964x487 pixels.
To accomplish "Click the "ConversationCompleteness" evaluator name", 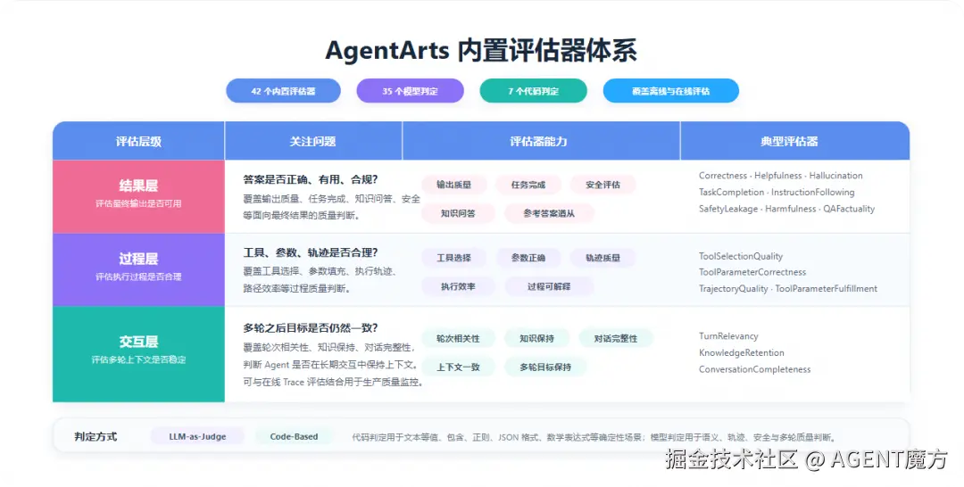I will coord(755,369).
